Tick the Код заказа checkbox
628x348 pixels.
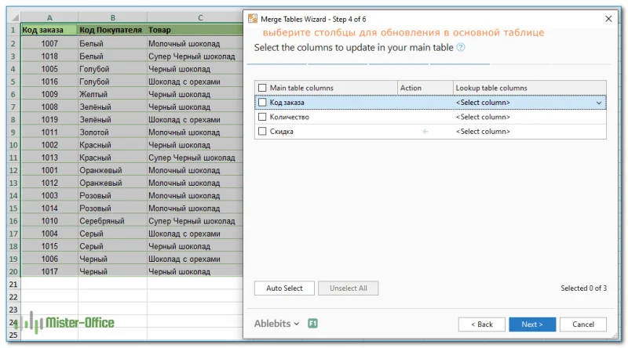coord(262,102)
